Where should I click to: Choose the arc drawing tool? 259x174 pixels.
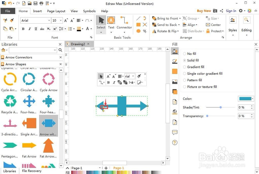point(145,18)
